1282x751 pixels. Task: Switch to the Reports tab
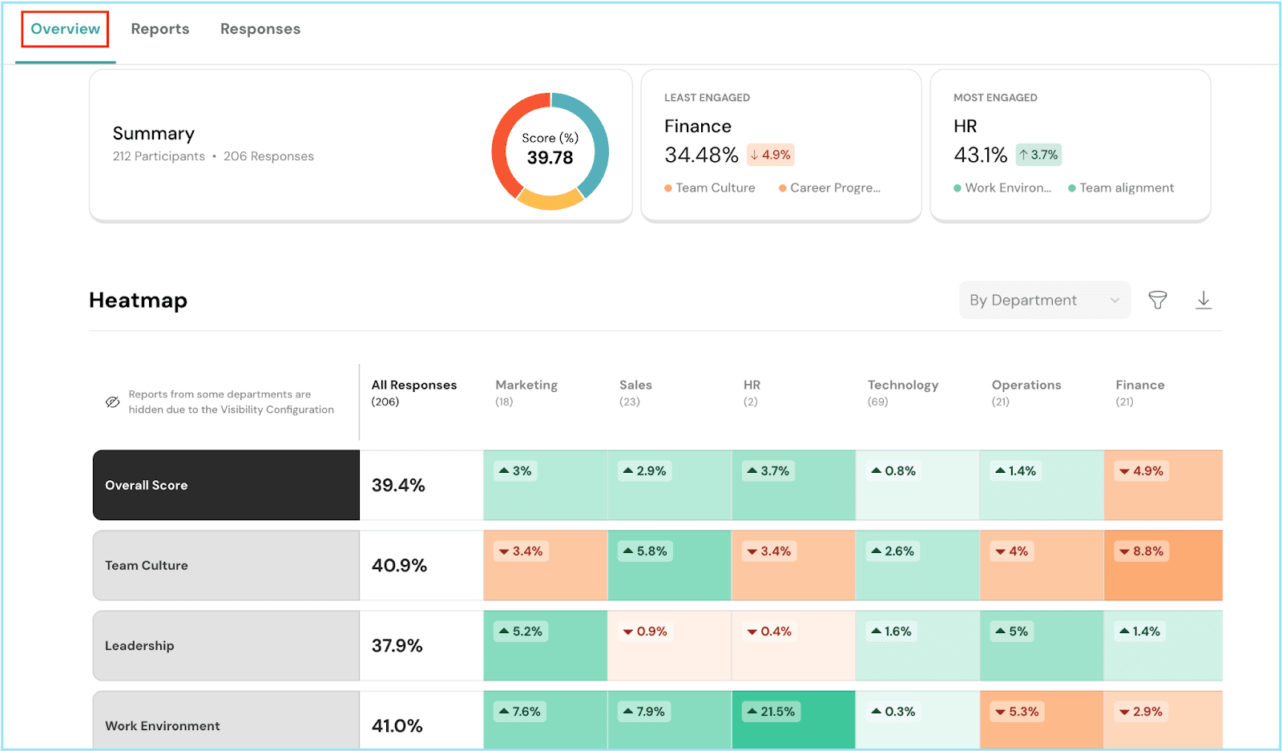[160, 29]
